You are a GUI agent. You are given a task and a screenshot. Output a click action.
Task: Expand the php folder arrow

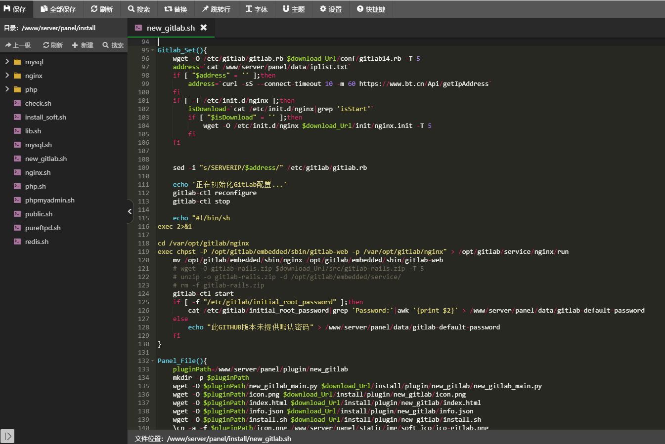point(7,89)
